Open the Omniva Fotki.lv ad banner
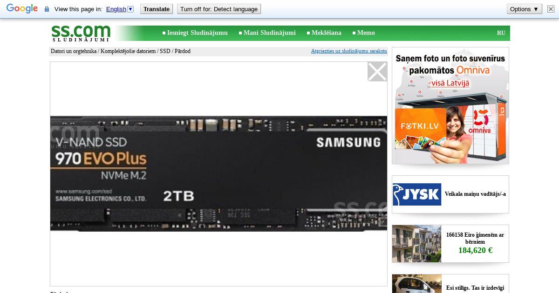559x293 pixels. click(x=450, y=106)
